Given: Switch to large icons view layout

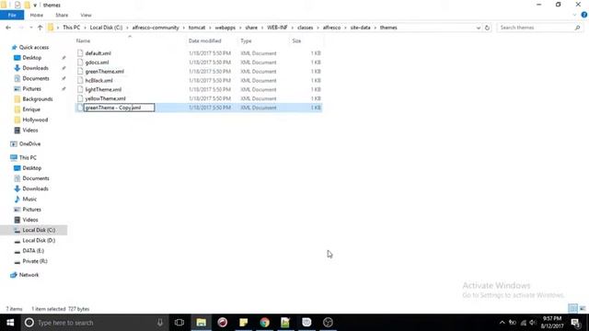Looking at the screenshot, I should pos(583,309).
